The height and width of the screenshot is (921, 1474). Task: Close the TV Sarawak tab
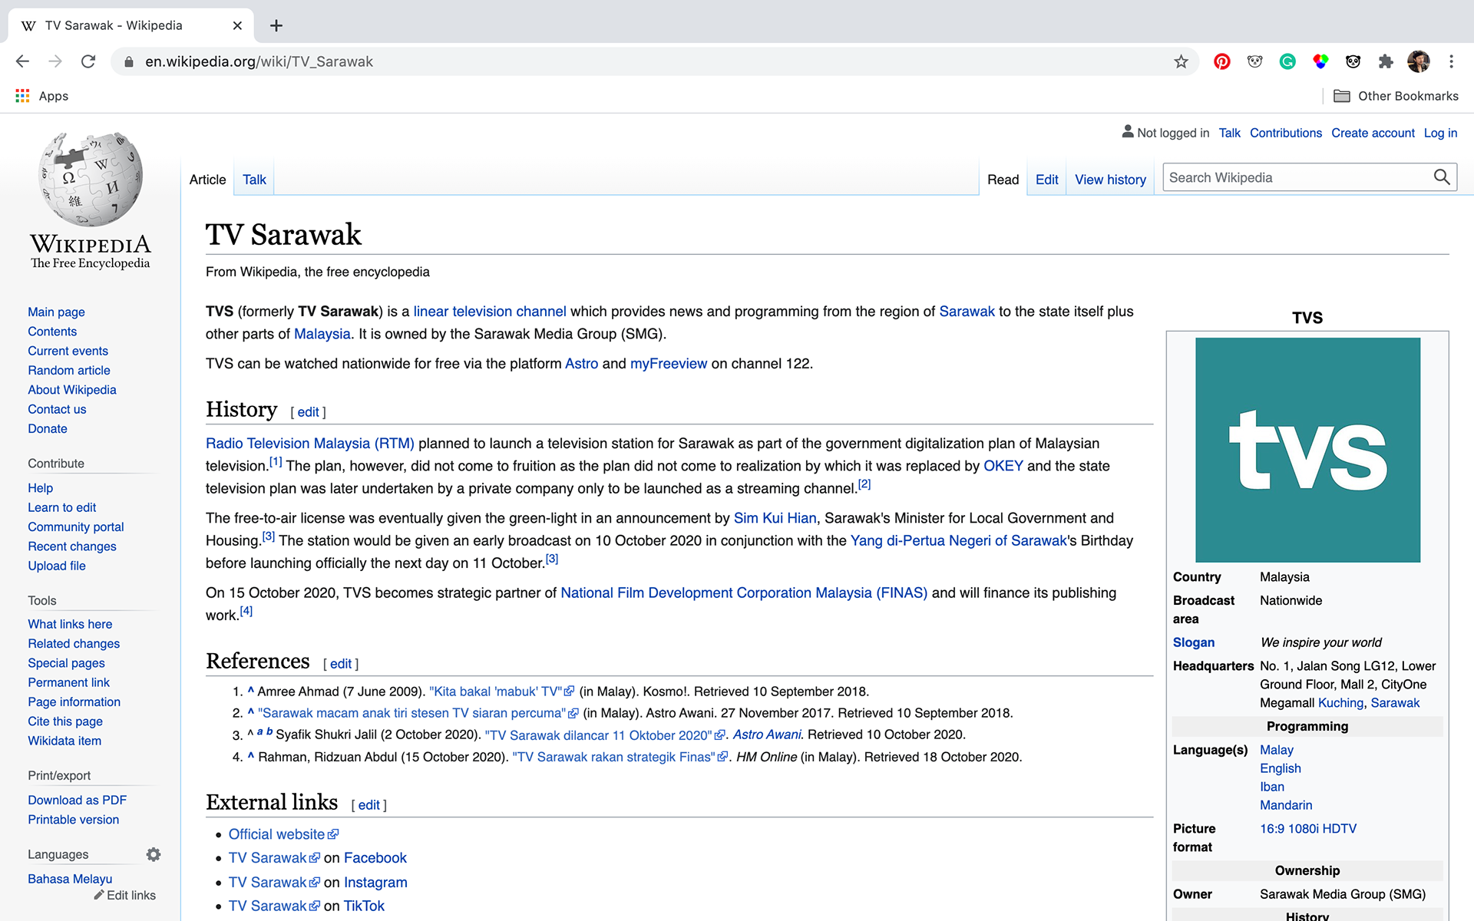point(237,25)
